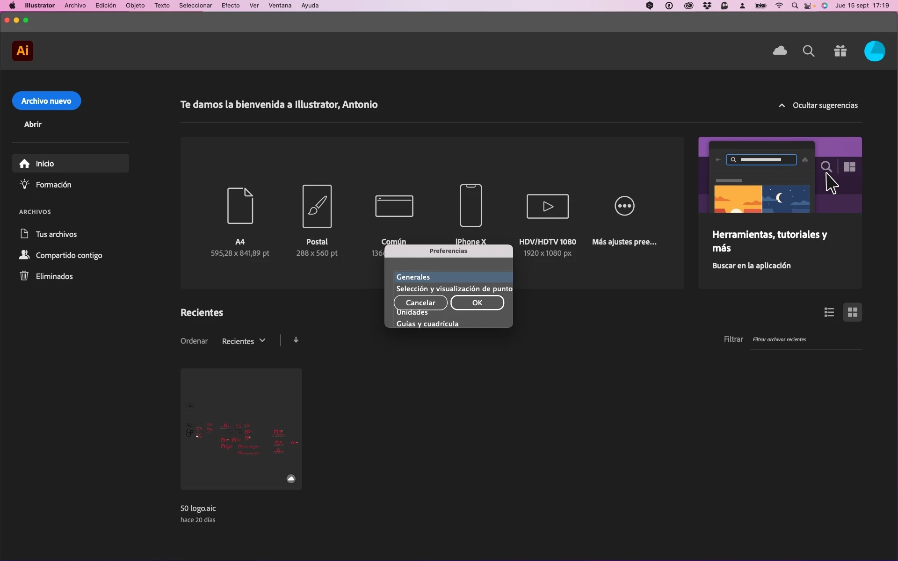Click the Illustrator Ai home logo
Viewport: 898px width, 561px height.
22,51
